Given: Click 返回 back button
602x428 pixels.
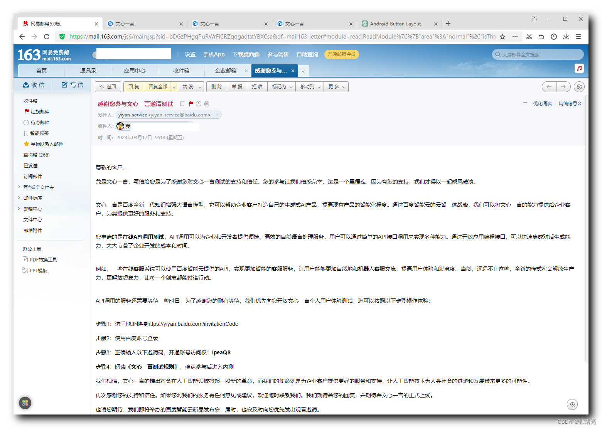Looking at the screenshot, I should click(x=108, y=87).
